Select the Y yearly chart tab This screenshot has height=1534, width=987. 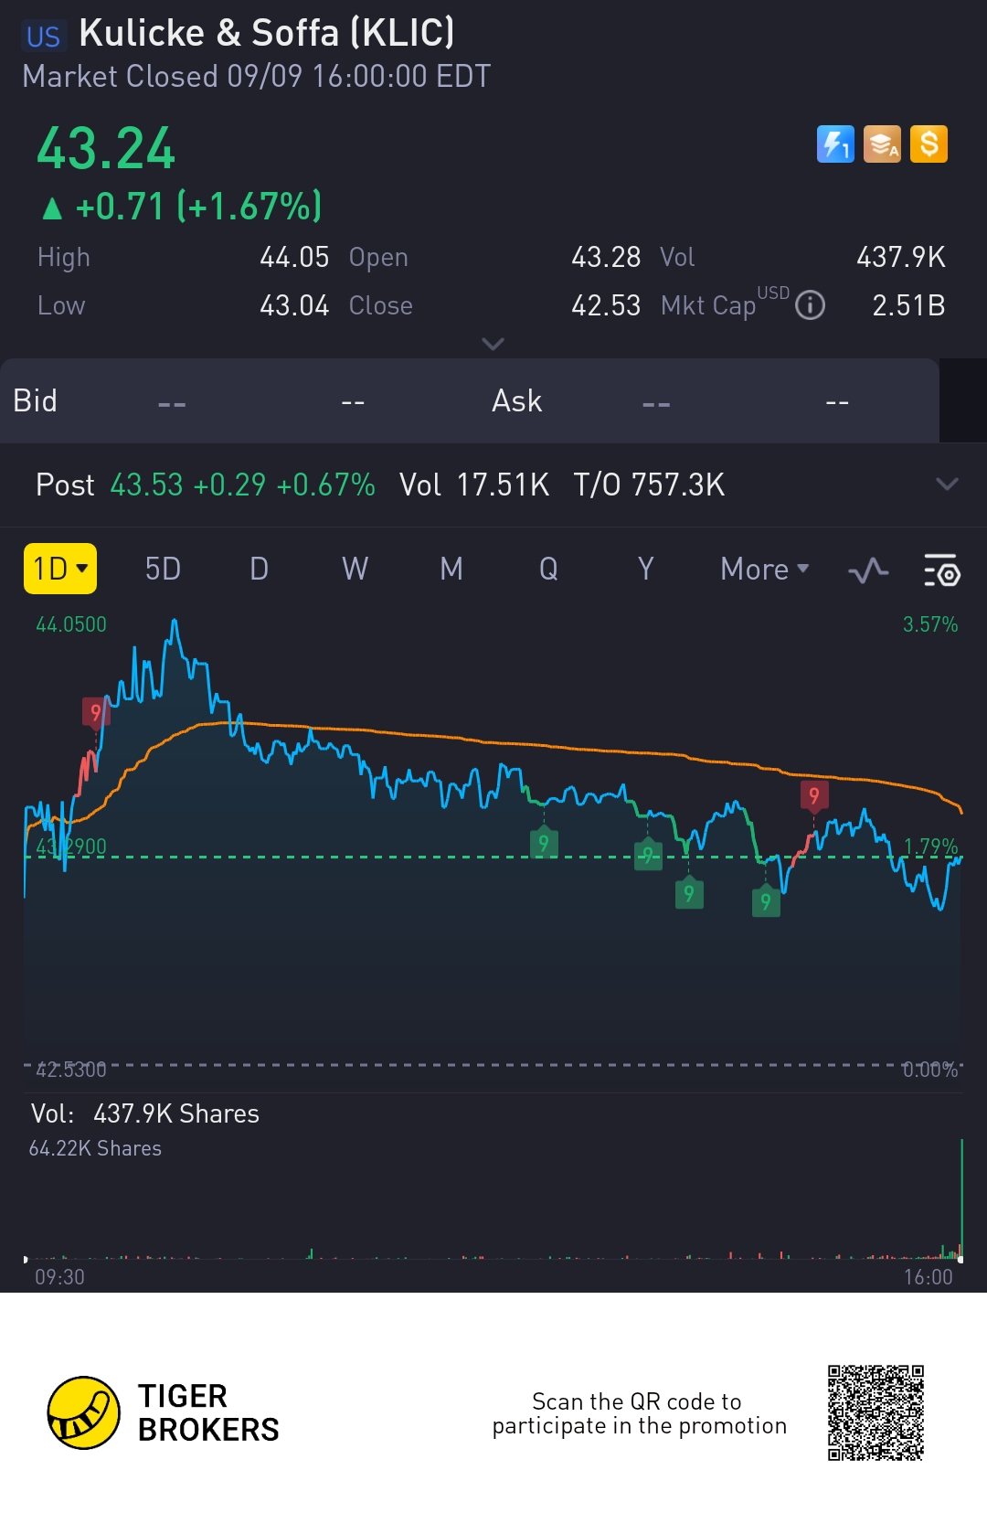click(x=645, y=569)
